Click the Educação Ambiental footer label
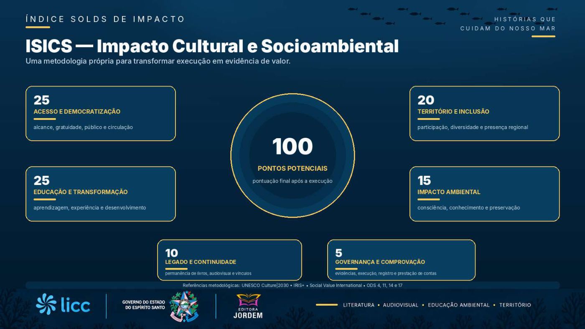 (x=458, y=305)
